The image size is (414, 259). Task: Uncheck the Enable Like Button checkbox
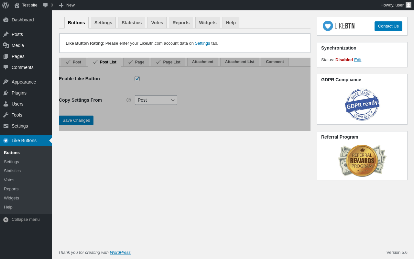coord(137,79)
